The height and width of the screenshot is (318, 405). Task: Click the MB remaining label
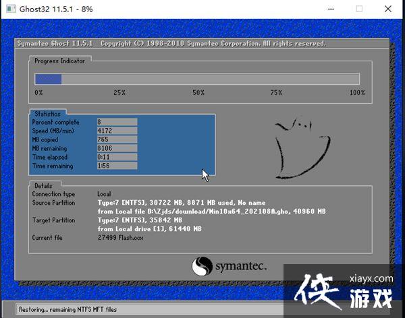pyautogui.click(x=49, y=148)
